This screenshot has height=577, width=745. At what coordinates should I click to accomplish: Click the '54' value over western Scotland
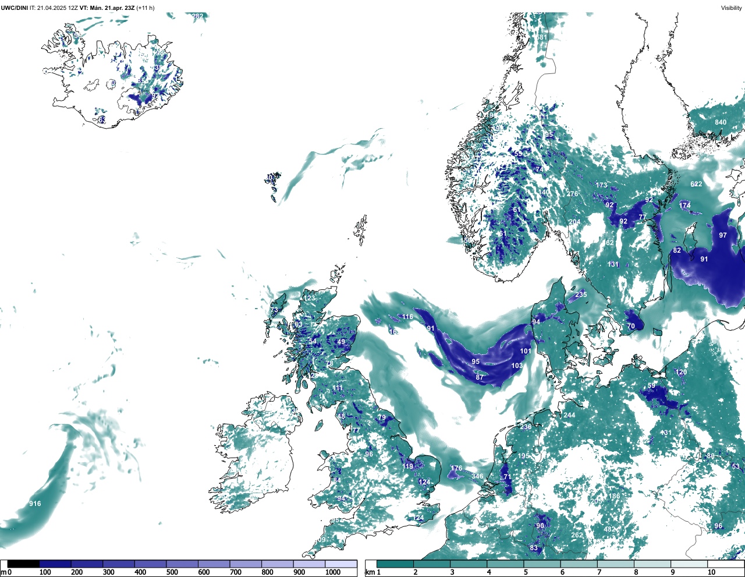pyautogui.click(x=313, y=341)
